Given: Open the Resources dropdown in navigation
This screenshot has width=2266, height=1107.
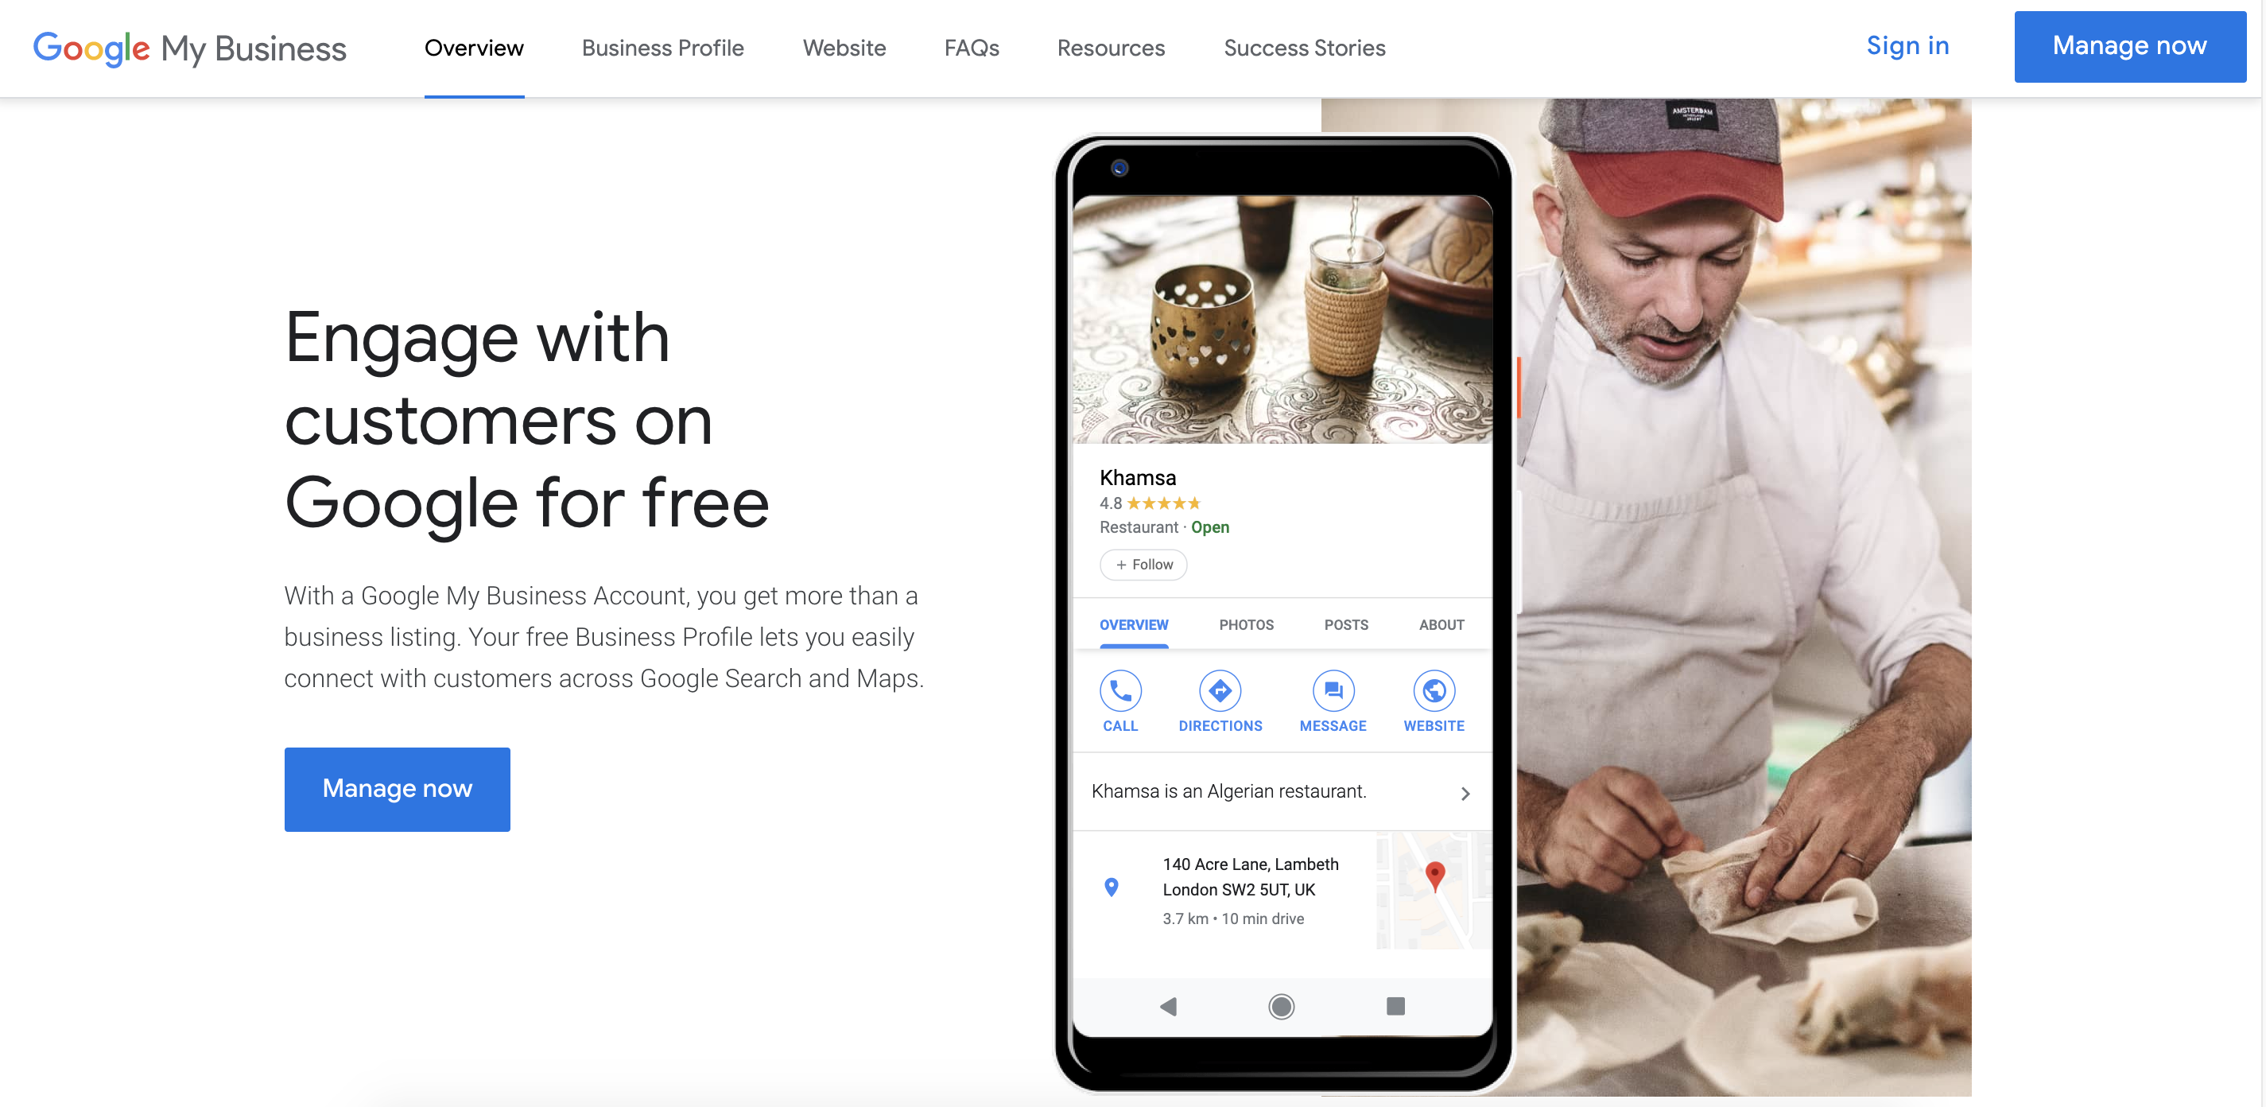Looking at the screenshot, I should [1112, 48].
